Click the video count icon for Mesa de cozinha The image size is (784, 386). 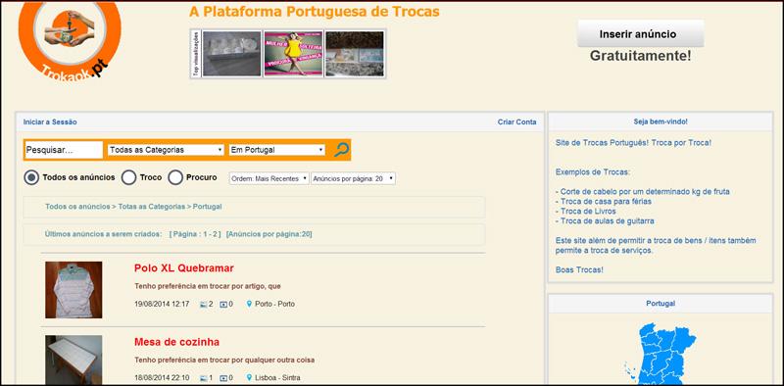(x=223, y=378)
